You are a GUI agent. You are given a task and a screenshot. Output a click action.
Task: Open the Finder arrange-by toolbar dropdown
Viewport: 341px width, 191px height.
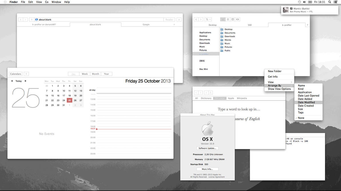tap(208, 19)
